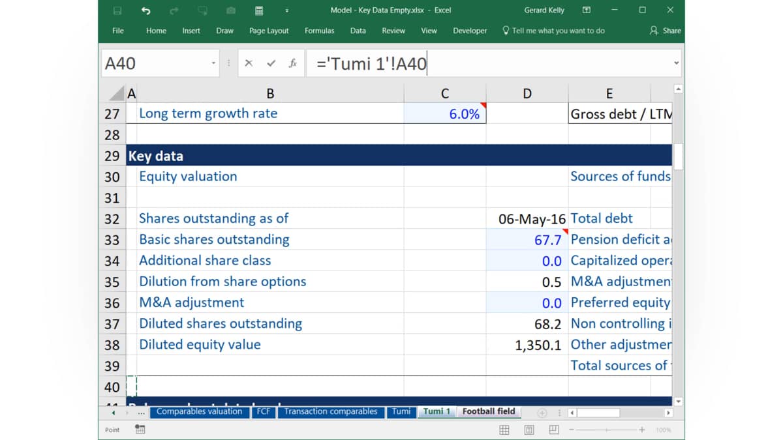Viewport: 783px width, 440px height.
Task: Select the 'Sources of funds' cell
Action: pos(621,177)
